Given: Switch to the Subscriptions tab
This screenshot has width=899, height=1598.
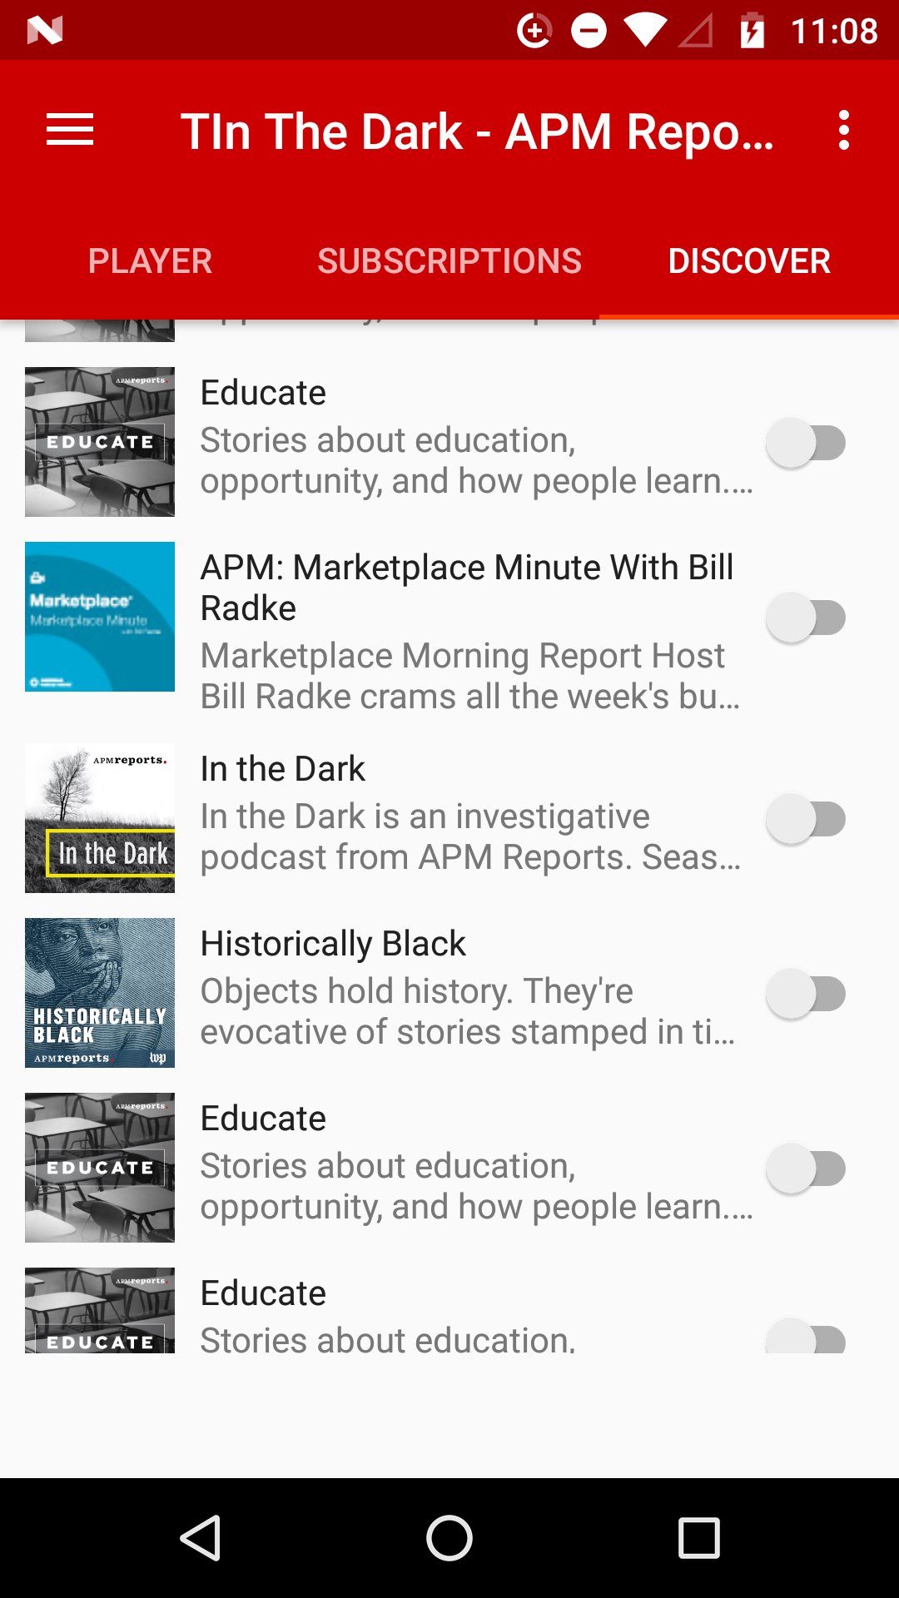Looking at the screenshot, I should tap(449, 261).
